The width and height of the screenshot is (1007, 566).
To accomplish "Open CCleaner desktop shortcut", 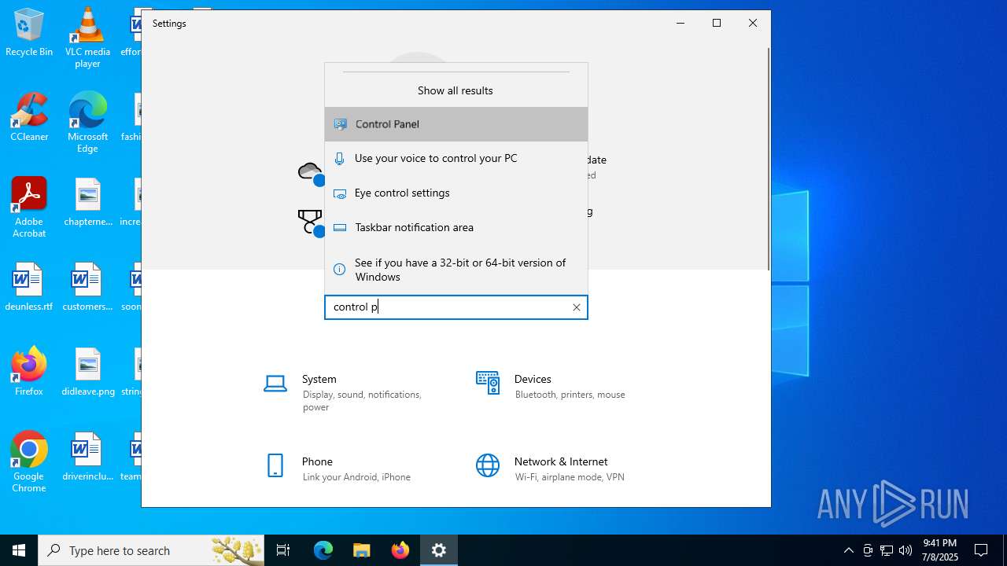I will [x=29, y=118].
